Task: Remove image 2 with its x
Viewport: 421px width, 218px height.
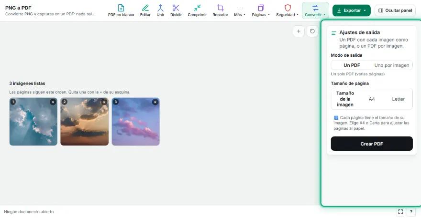Action: click(104, 102)
